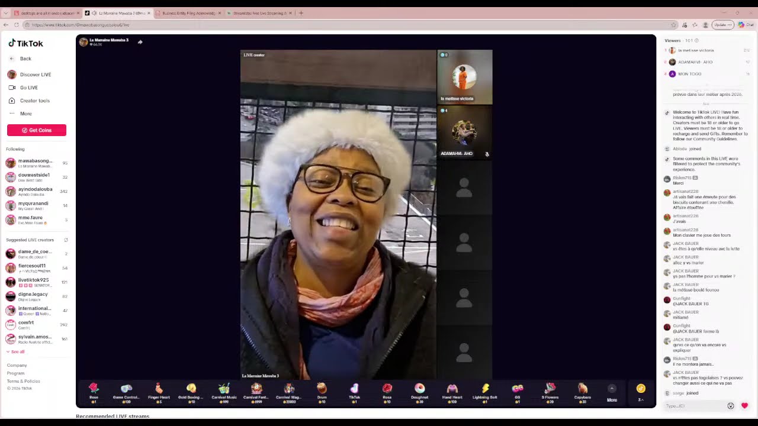Open suggested creator fiercesoul11

coord(37,268)
